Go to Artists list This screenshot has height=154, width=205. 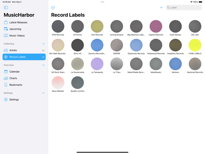(x=24, y=50)
